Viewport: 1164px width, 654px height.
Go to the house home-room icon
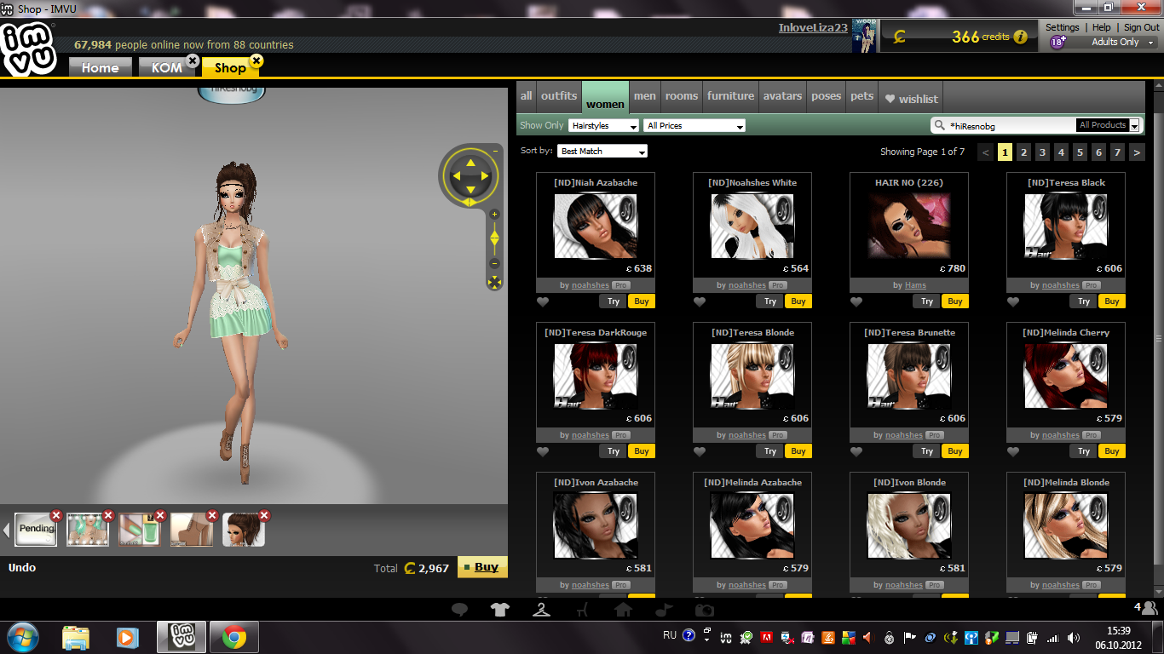click(x=623, y=610)
